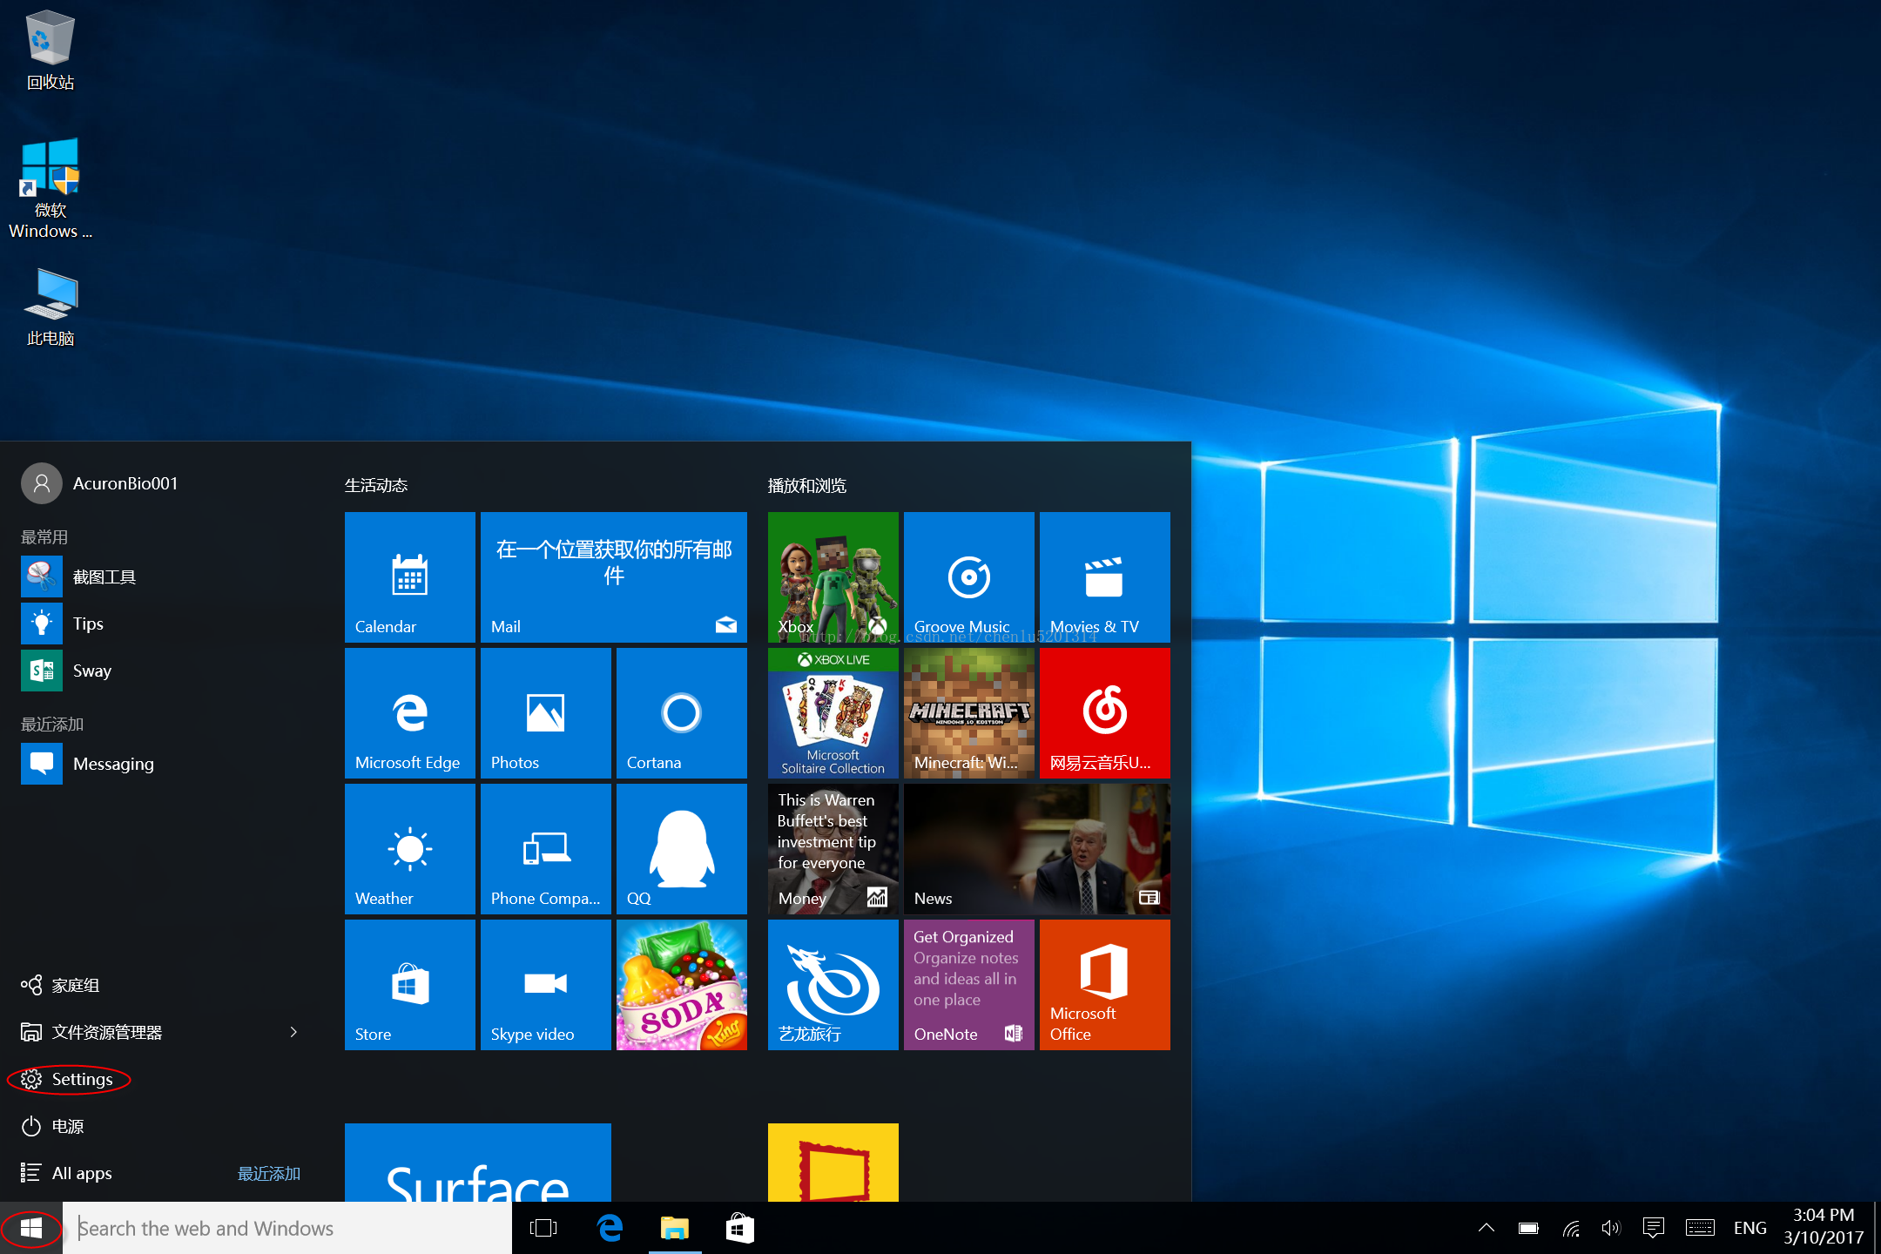Open Task View on taskbar
1881x1254 pixels.
543,1228
